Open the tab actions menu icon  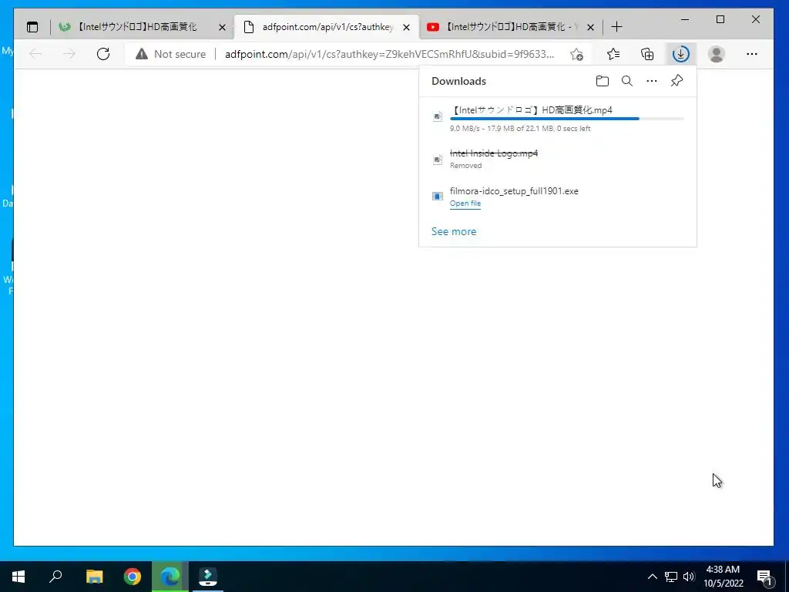[x=32, y=27]
